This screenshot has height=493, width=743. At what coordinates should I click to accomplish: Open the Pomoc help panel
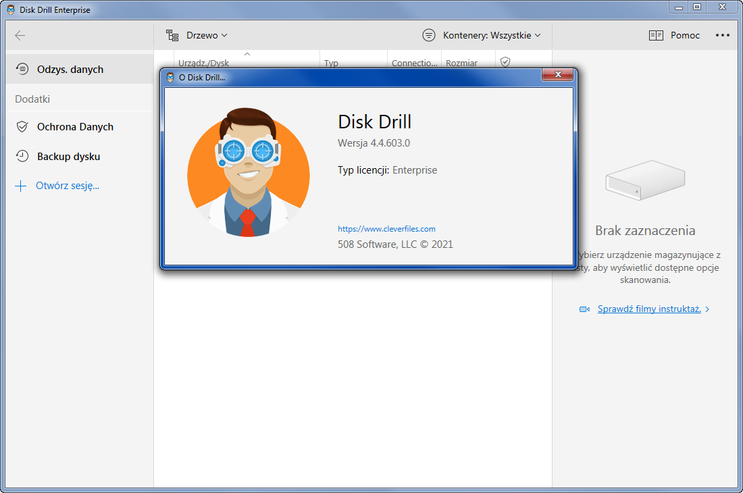tap(685, 36)
